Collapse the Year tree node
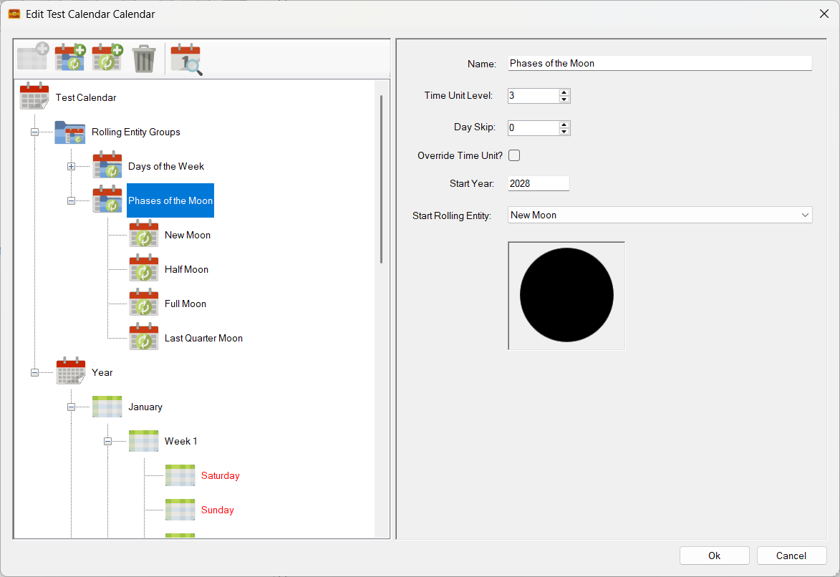This screenshot has width=840, height=577. [34, 372]
